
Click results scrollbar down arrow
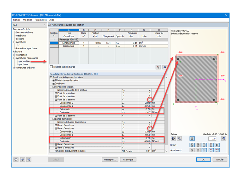tap(166, 151)
